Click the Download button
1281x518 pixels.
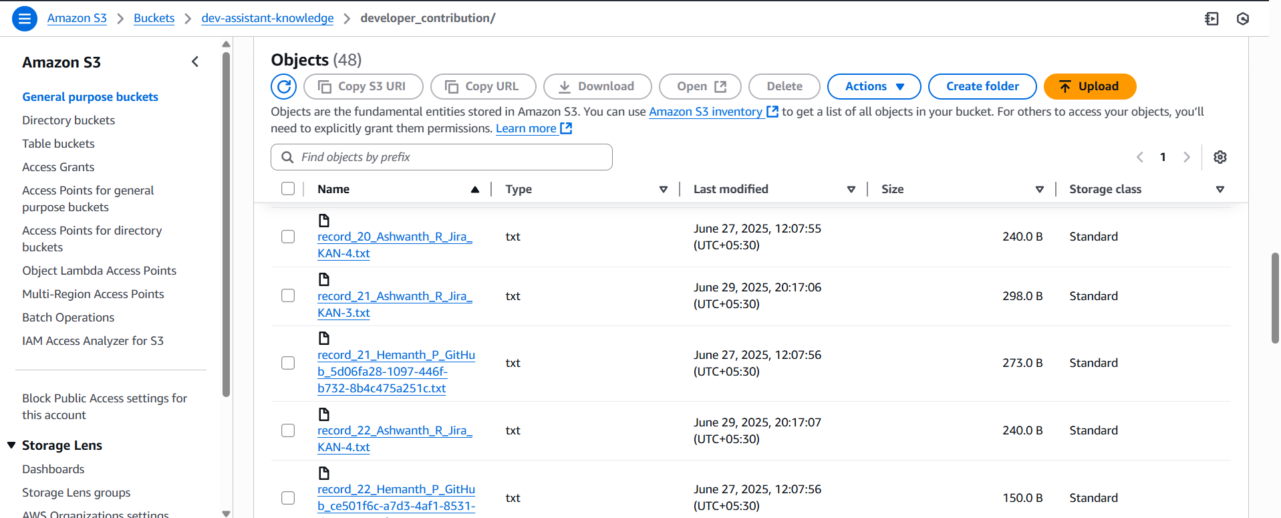pos(597,86)
